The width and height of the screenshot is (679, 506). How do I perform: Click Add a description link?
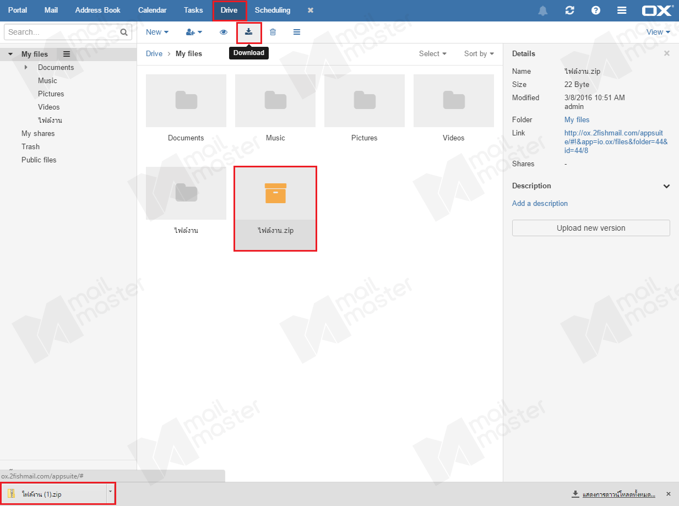(x=540, y=203)
